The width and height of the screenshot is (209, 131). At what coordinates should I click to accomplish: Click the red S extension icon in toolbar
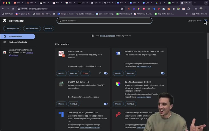coord(129,9)
